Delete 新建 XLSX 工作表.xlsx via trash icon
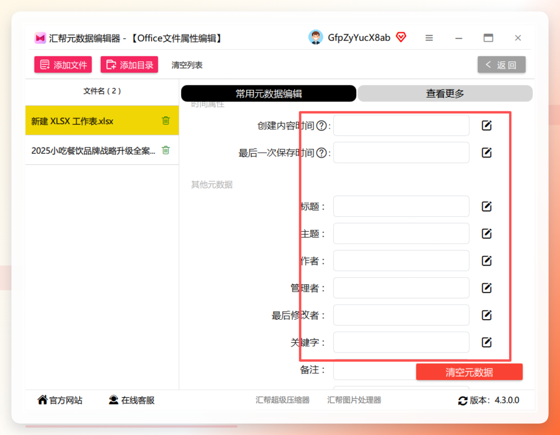The image size is (560, 435). 166,120
